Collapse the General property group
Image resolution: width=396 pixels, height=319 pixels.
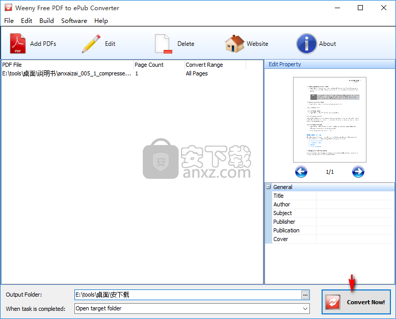coord(269,187)
